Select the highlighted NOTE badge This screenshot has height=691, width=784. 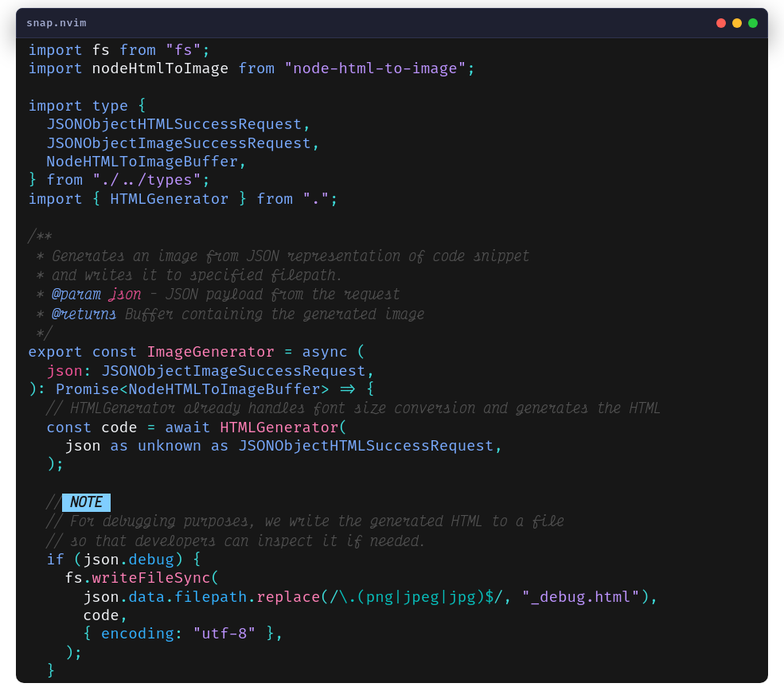86,502
